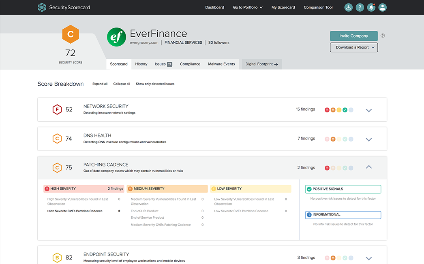Screen dimensions: 424x264
Task: Click the NETWORK SECURITY heading
Action: tap(106, 106)
